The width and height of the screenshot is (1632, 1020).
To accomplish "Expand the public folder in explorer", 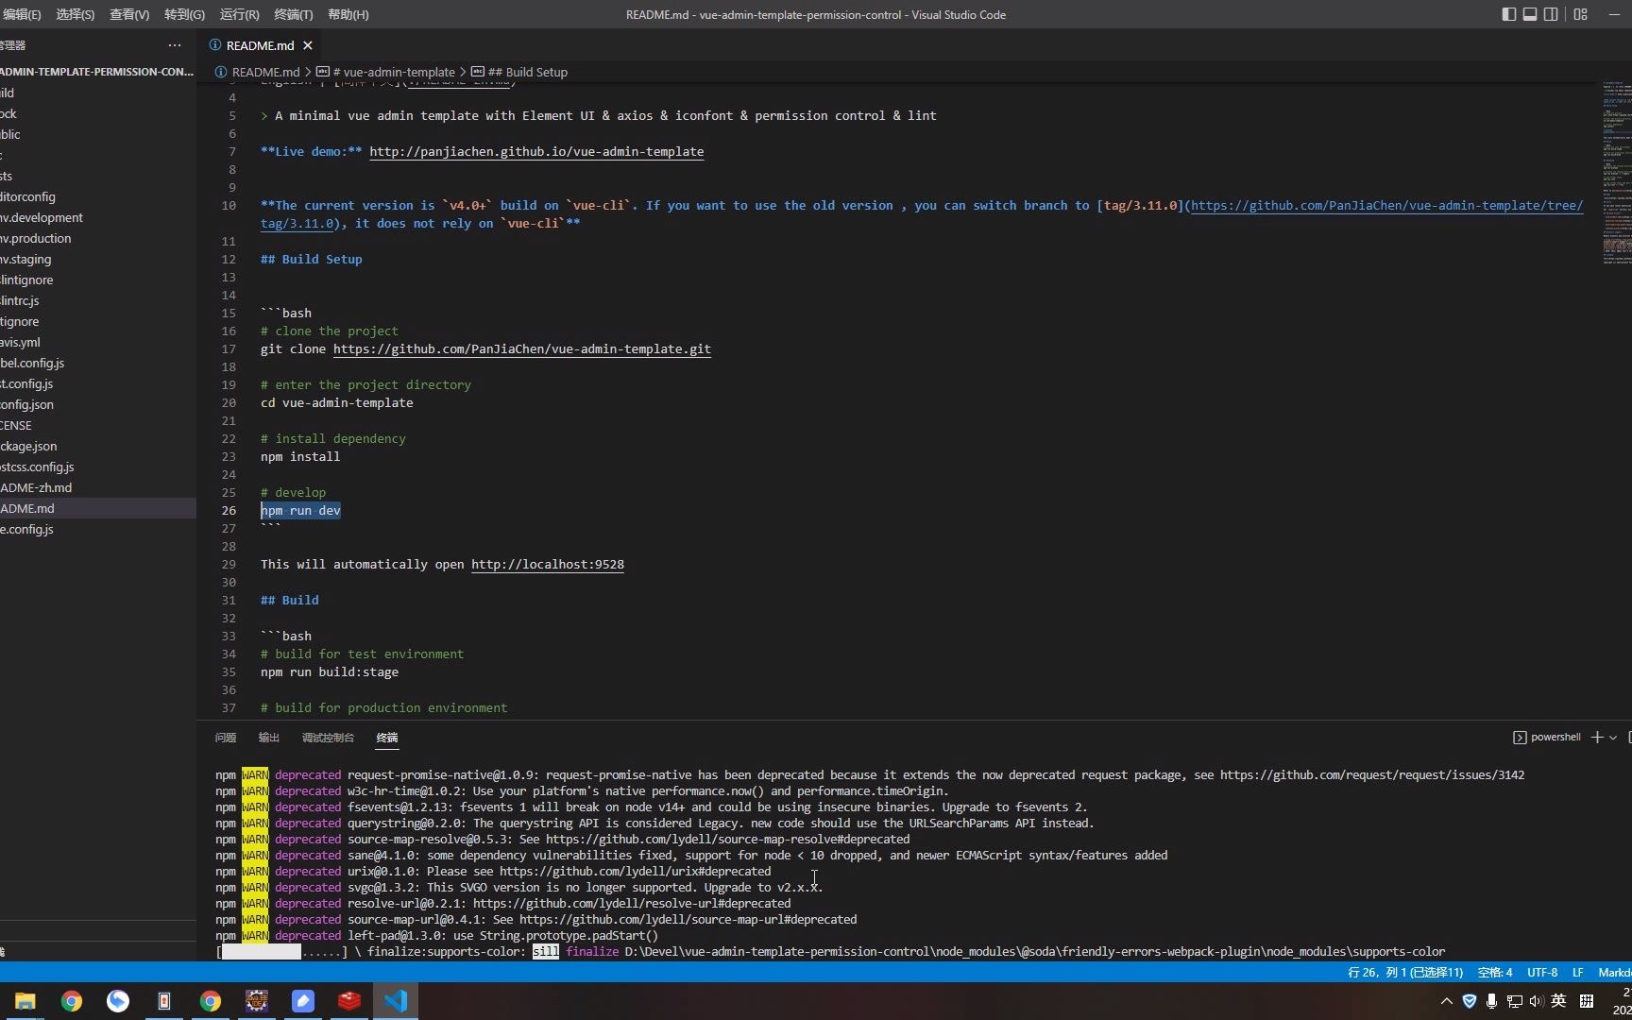I will tap(98, 134).
